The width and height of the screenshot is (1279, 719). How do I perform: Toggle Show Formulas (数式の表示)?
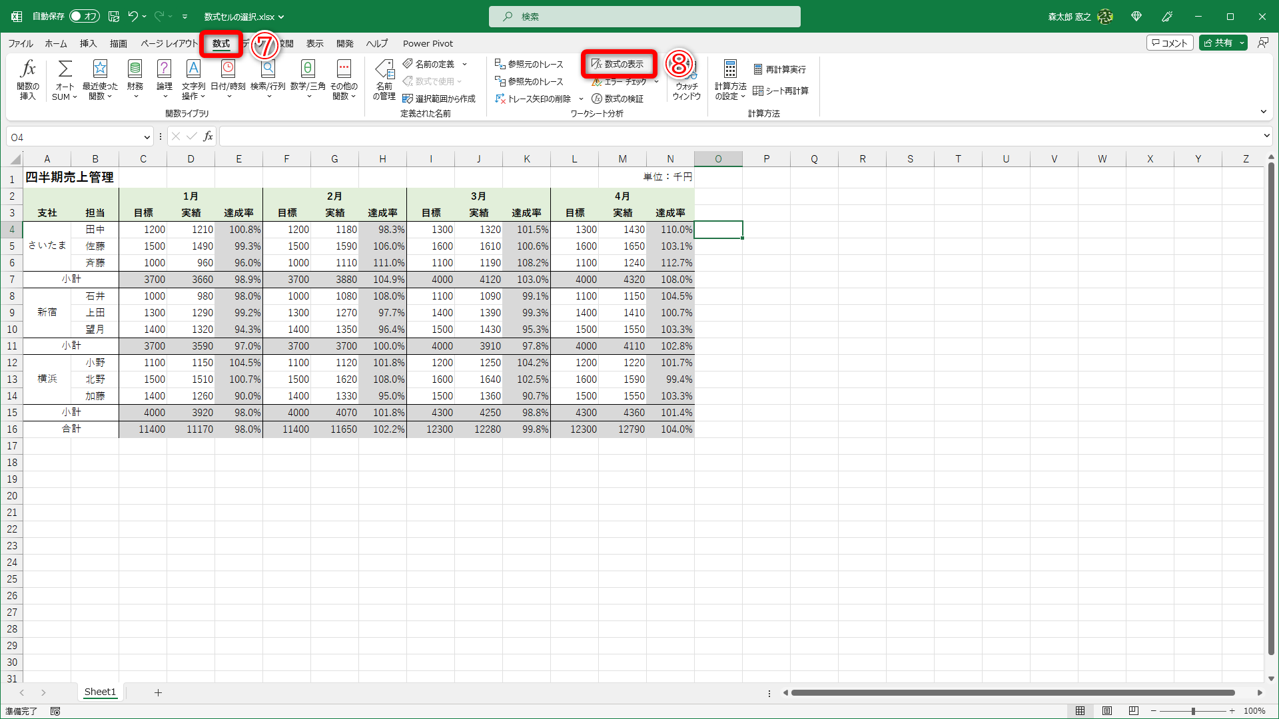point(618,64)
